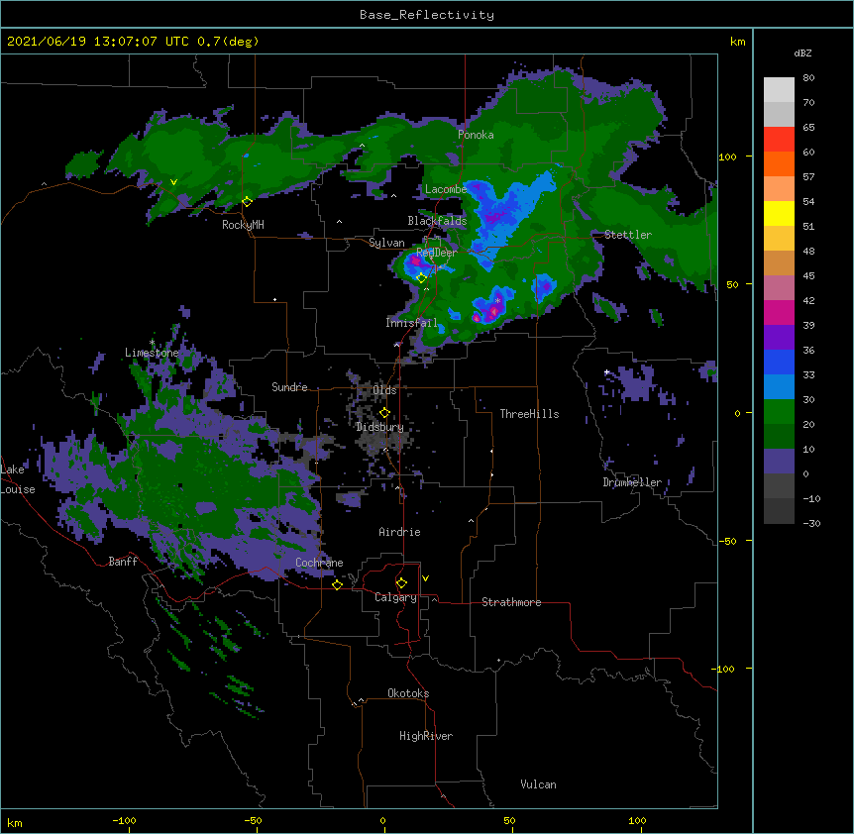The width and height of the screenshot is (854, 834).
Task: Click the ThreeHills town label
Action: (x=529, y=414)
